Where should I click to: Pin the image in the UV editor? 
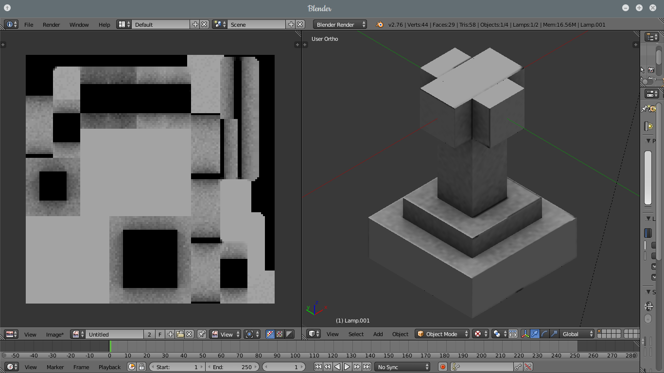pos(202,334)
